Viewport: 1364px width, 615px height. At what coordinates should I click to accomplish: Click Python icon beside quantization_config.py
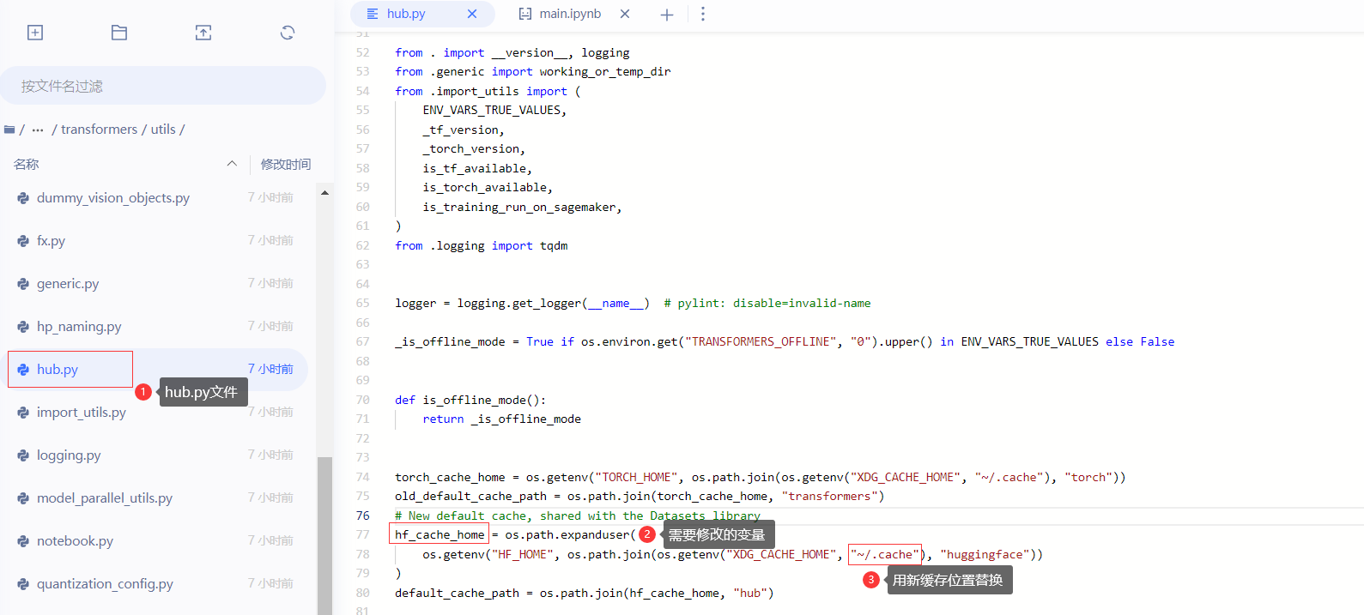coord(23,584)
